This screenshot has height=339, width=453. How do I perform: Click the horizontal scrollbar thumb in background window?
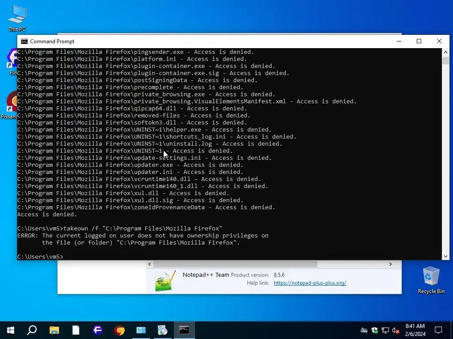(235, 264)
